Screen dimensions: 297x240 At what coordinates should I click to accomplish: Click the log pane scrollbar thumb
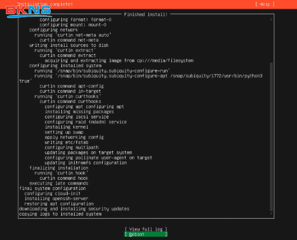coord(271,136)
